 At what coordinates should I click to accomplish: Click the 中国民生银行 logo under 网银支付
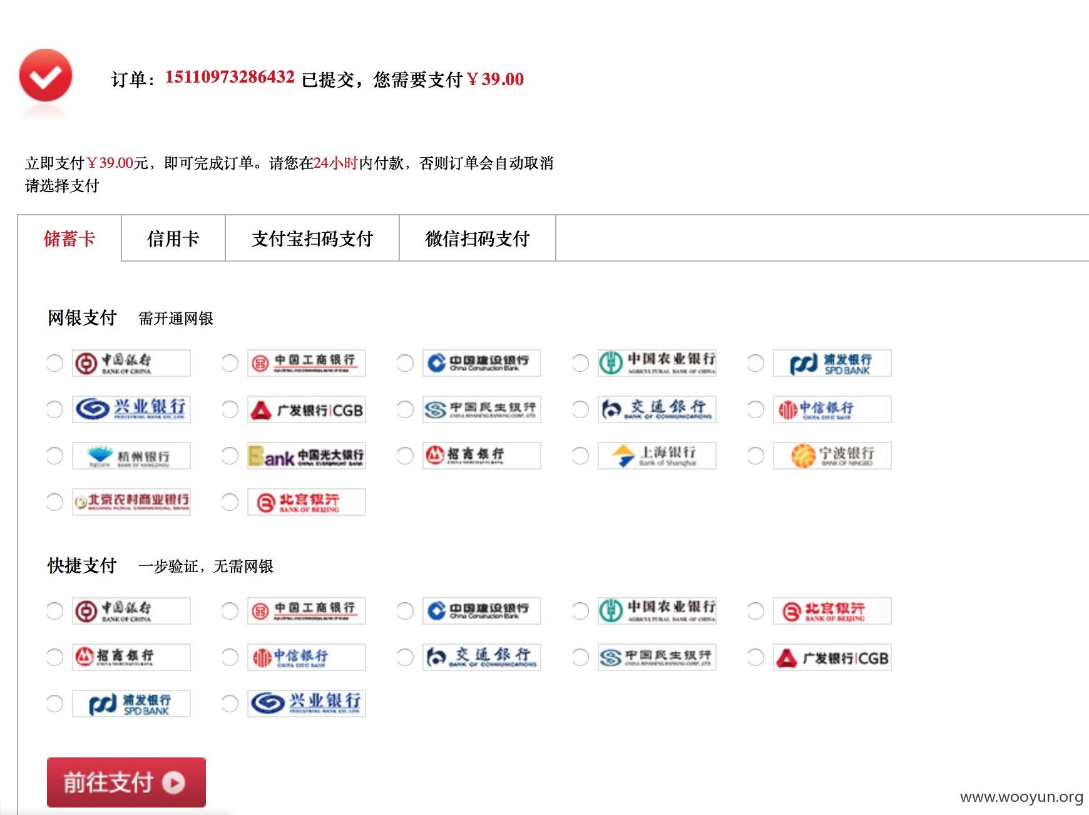tap(482, 409)
